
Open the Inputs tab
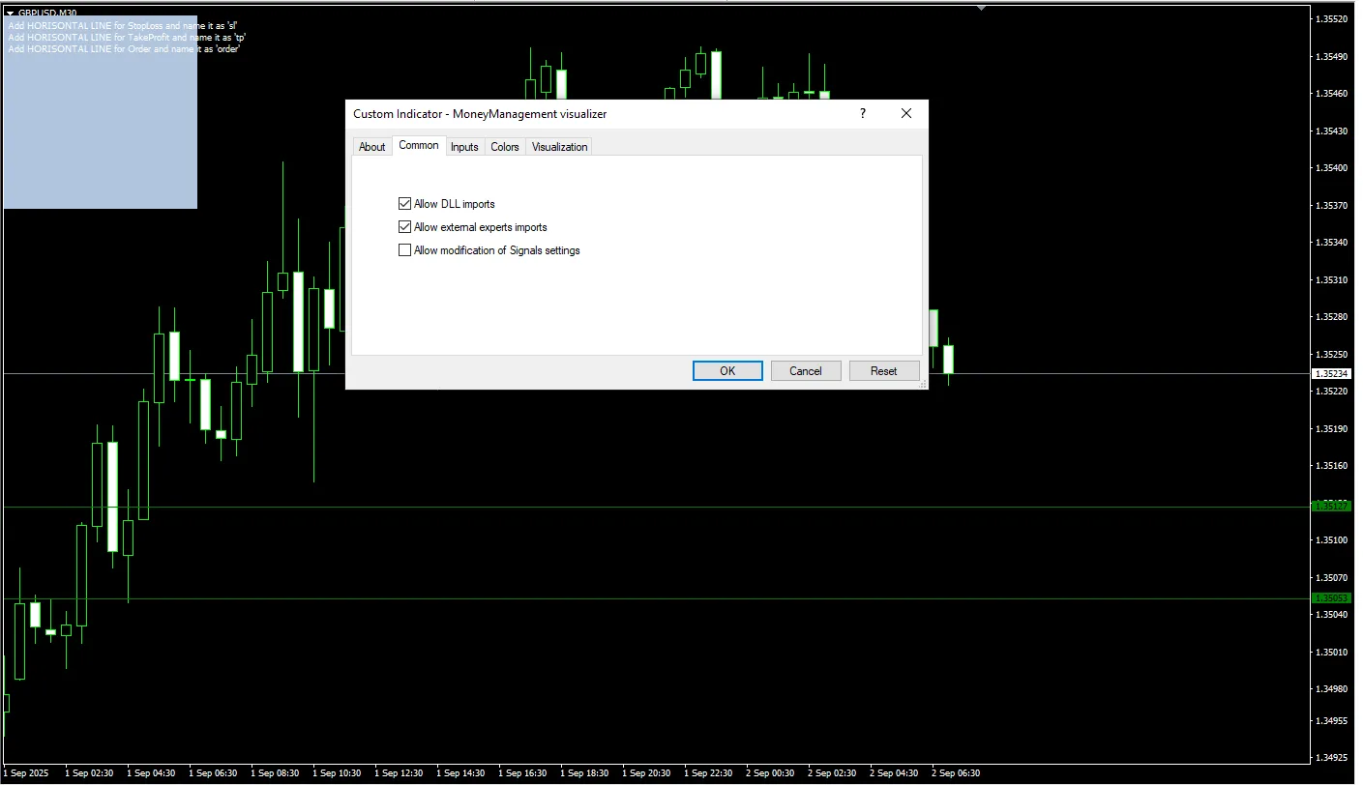pyautogui.click(x=464, y=147)
